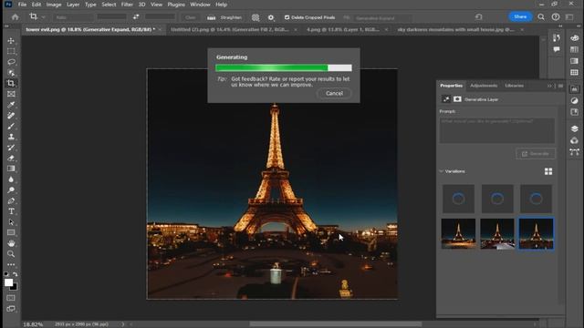Viewport: 584px width, 328px height.
Task: Select the Clone Stamp tool
Action: (x=11, y=137)
